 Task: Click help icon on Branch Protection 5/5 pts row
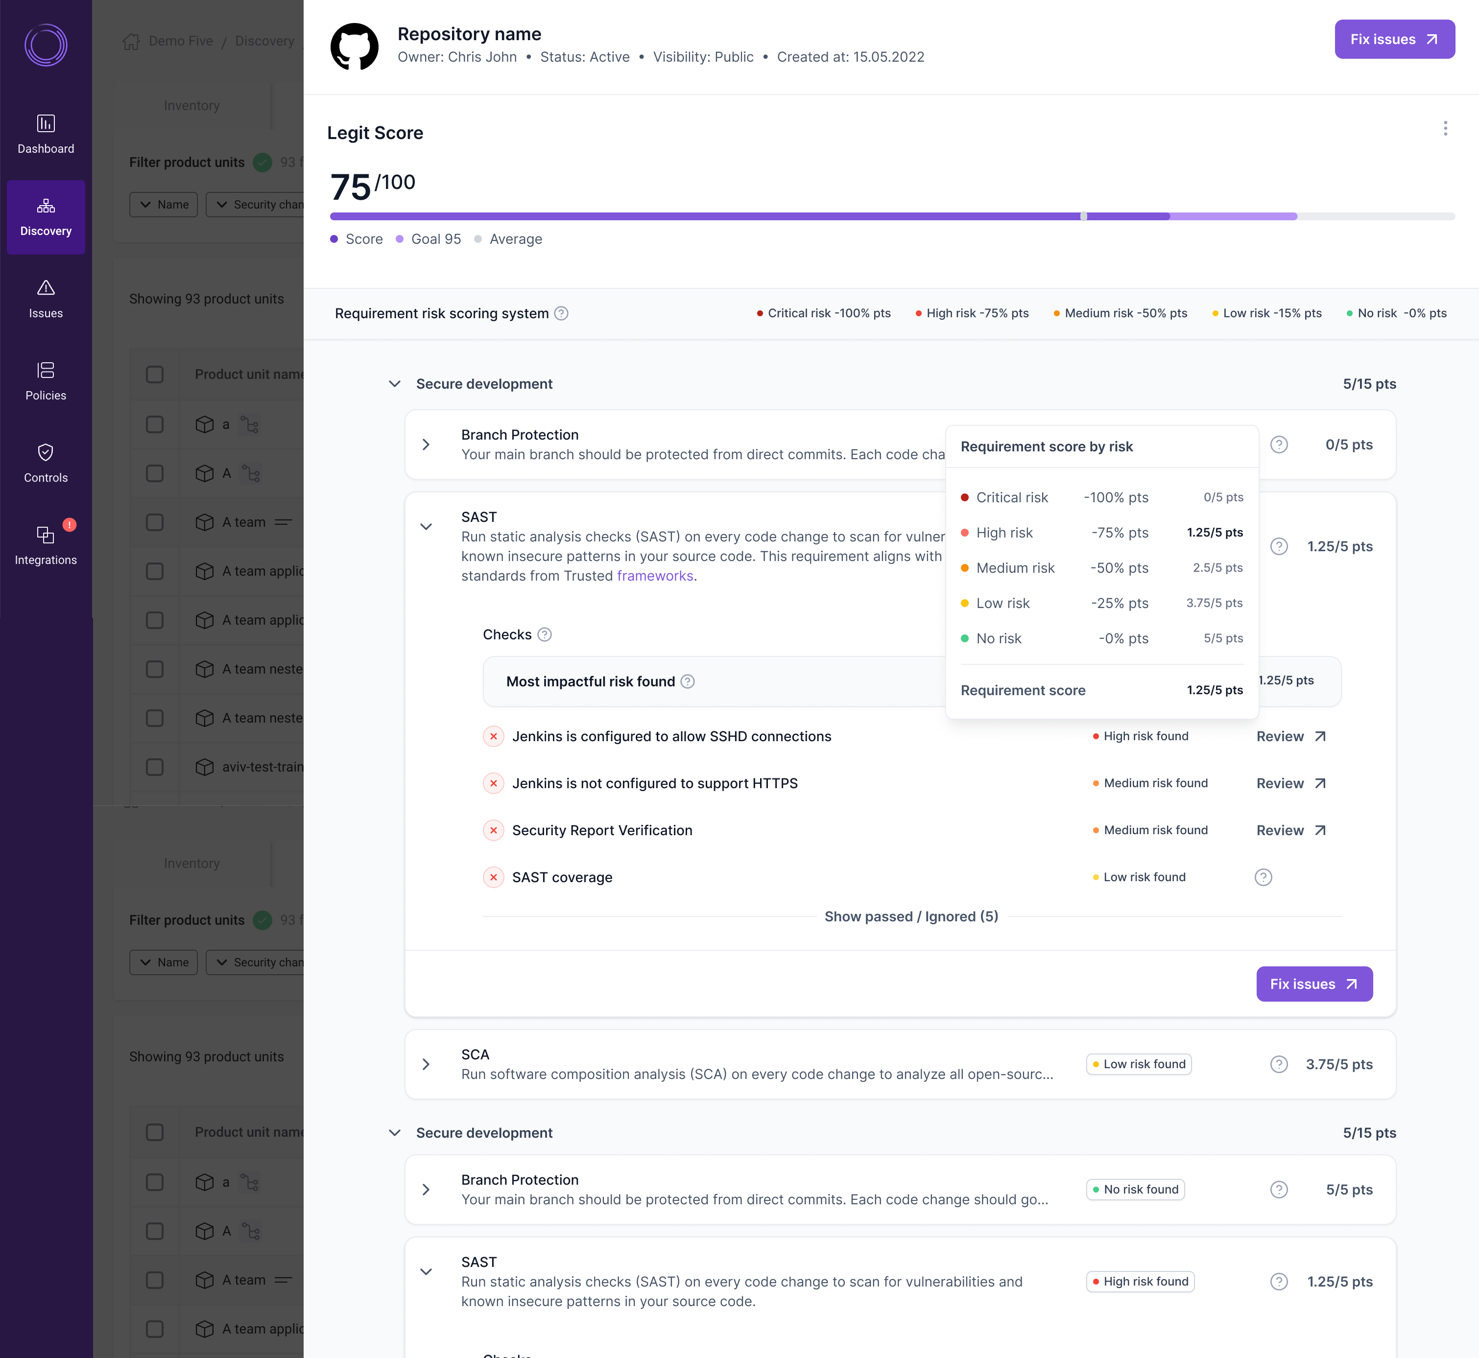tap(1279, 1189)
